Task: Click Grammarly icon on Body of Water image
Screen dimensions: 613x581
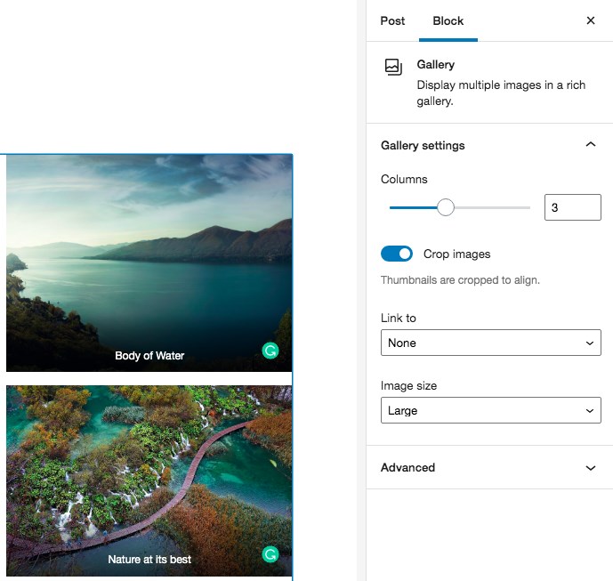Action: coord(270,351)
